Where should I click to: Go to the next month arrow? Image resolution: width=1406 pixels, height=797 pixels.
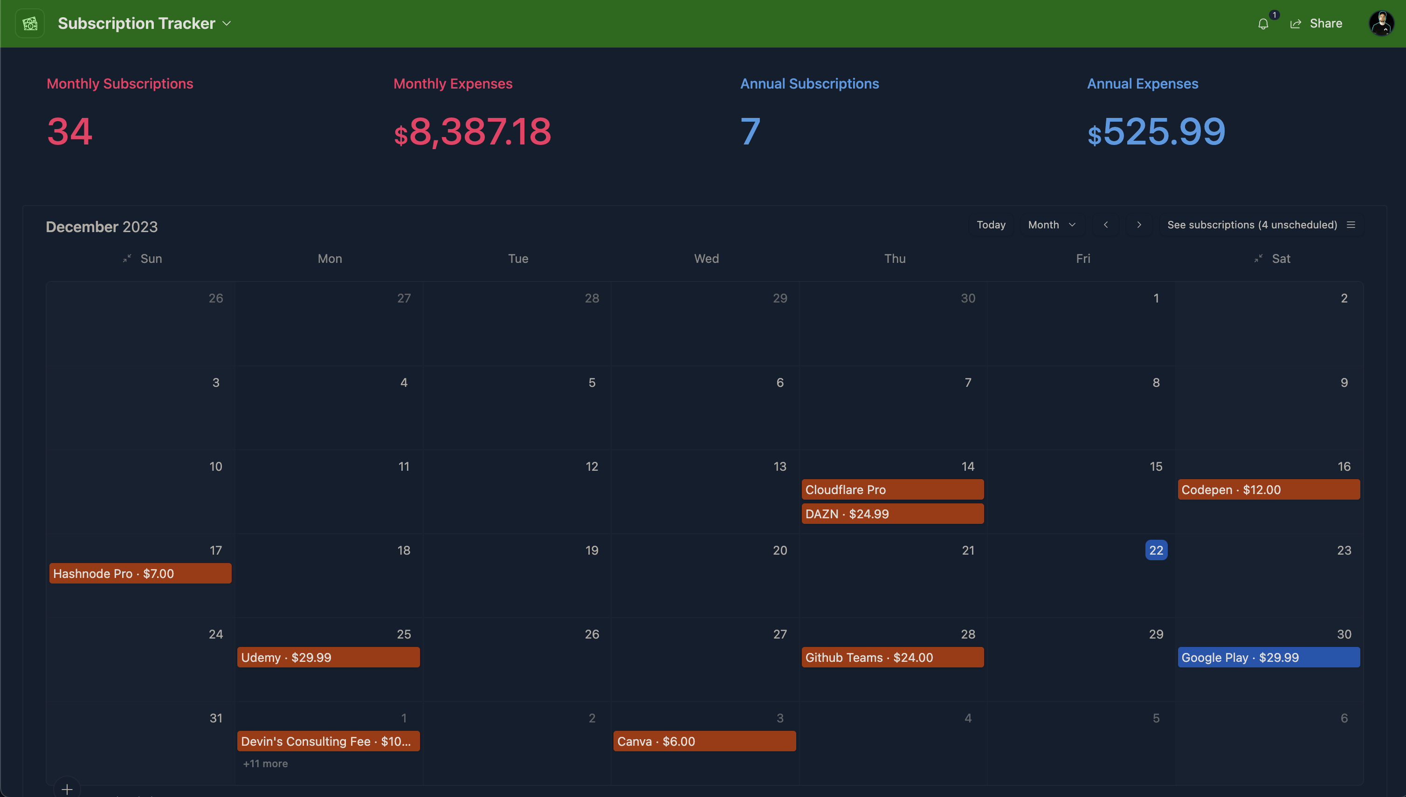coord(1139,225)
